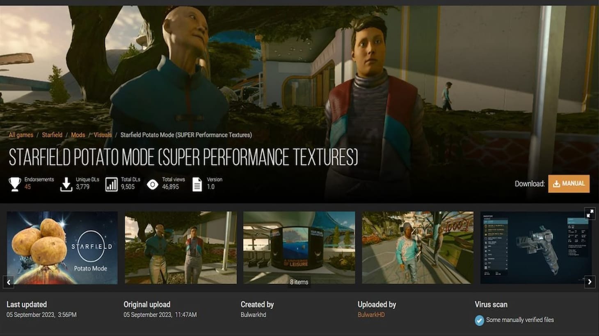This screenshot has height=336, width=599.
Task: Toggle the verified files scan status indicator
Action: (478, 320)
